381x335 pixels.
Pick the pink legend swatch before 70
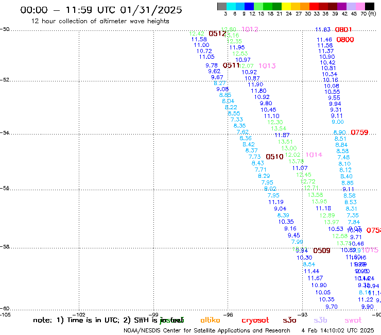point(360,6)
